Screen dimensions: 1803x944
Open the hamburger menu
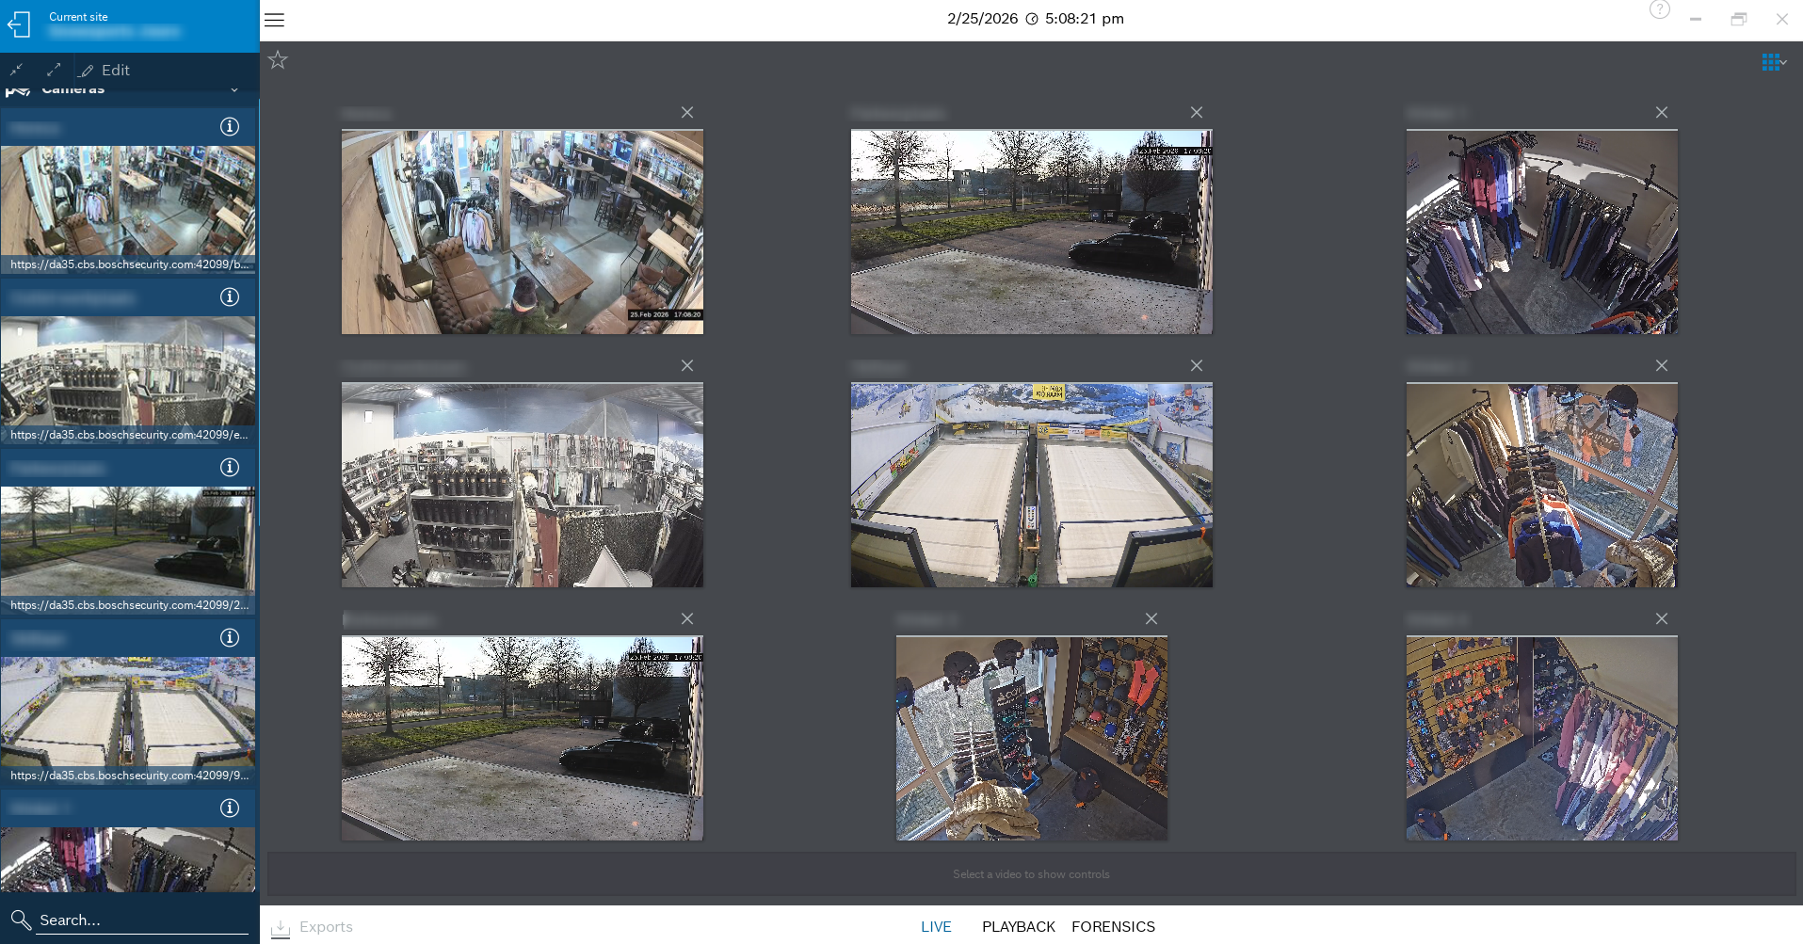[x=274, y=20]
